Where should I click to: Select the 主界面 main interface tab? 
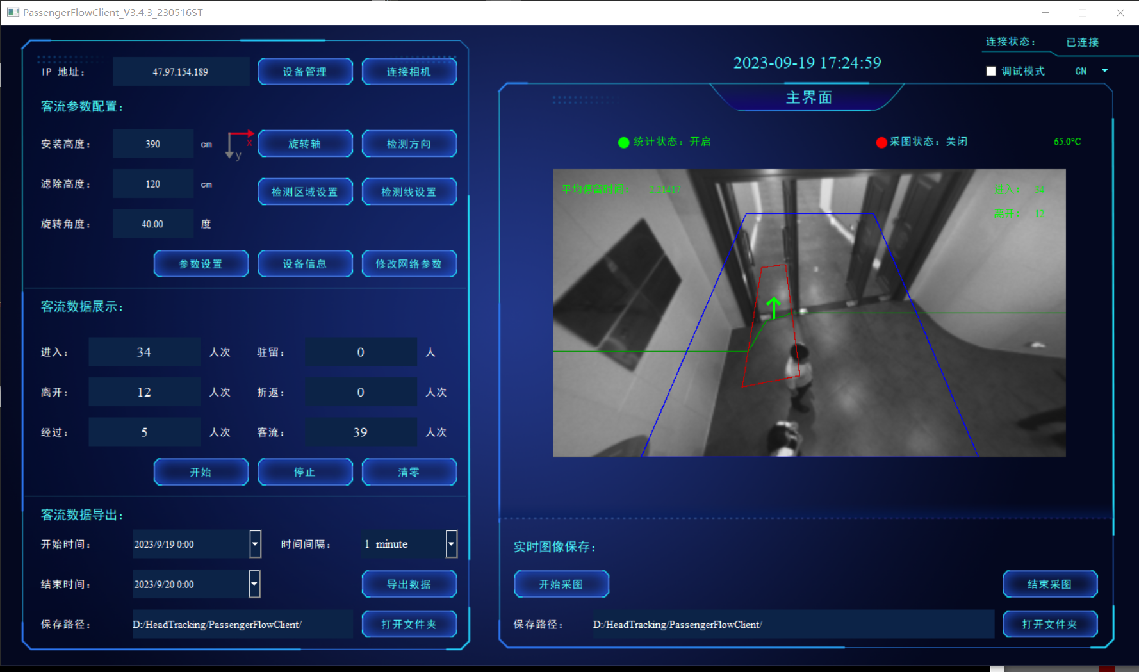808,97
